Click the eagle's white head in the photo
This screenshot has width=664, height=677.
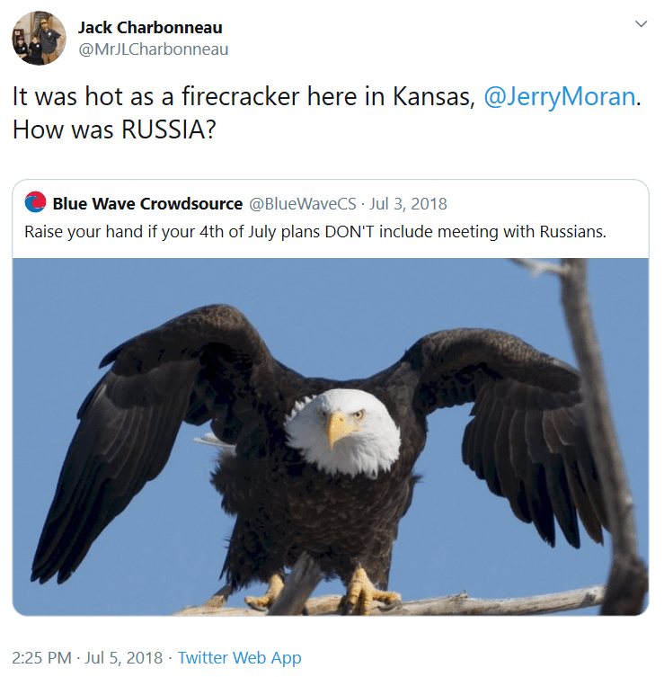pos(344,431)
